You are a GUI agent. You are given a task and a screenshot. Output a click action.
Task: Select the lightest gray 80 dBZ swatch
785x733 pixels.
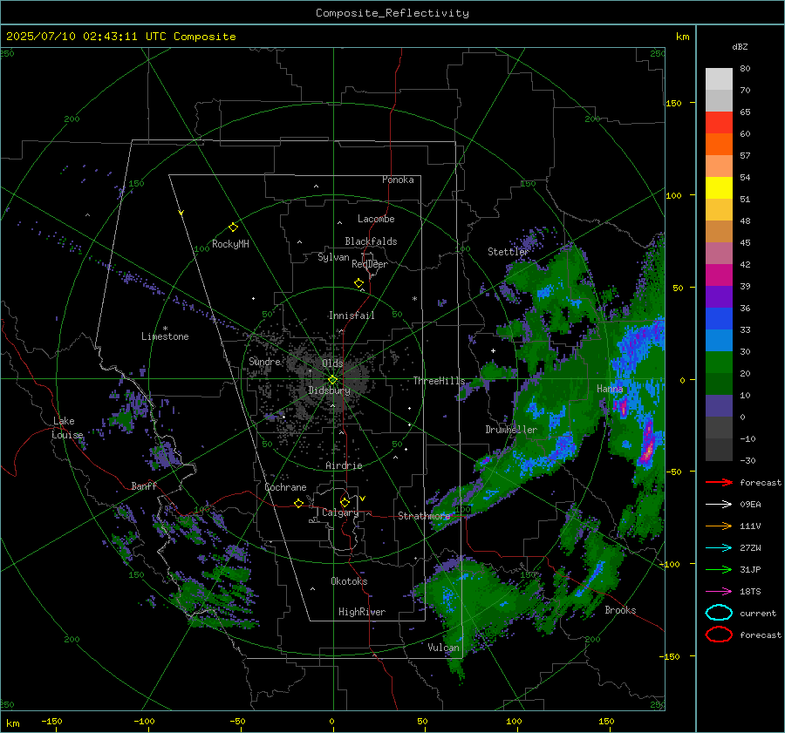click(719, 79)
